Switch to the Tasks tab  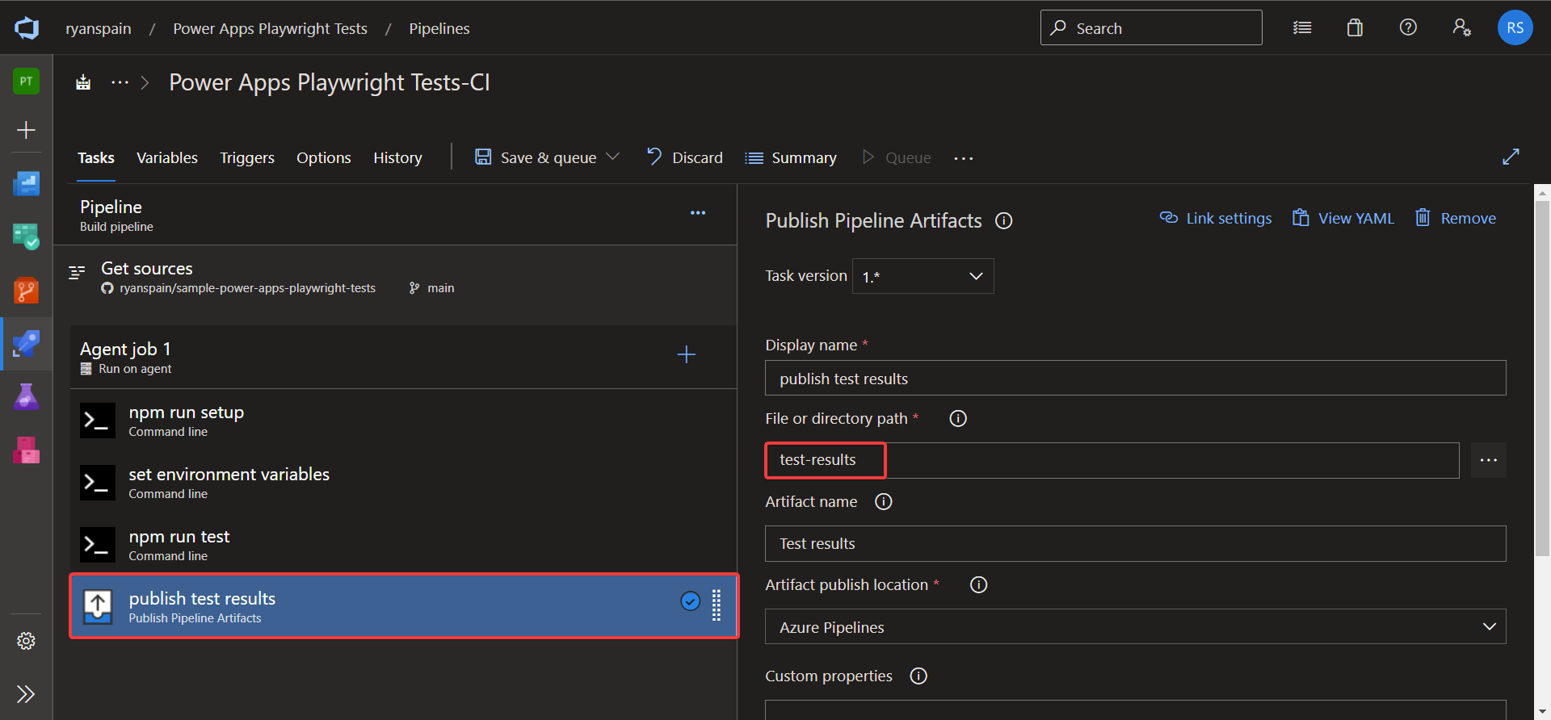96,157
